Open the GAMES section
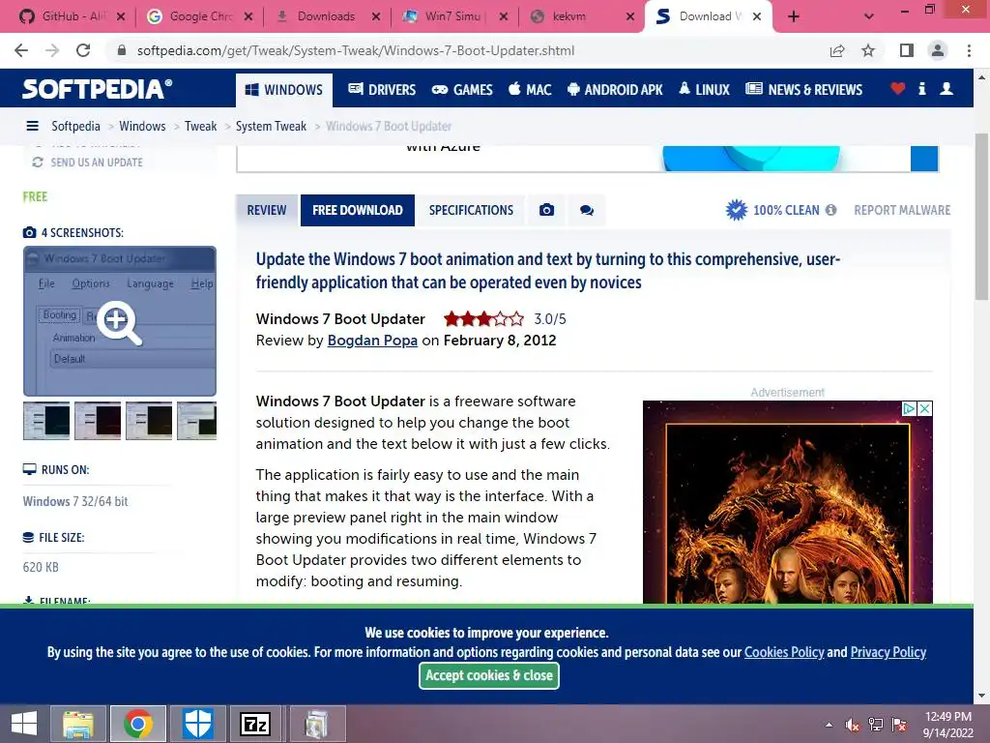990x743 pixels. 462,90
